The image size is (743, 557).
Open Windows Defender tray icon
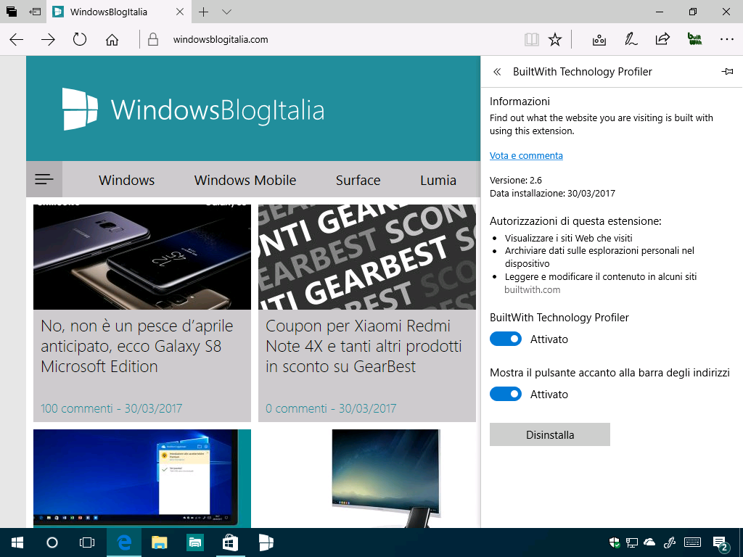(x=615, y=542)
